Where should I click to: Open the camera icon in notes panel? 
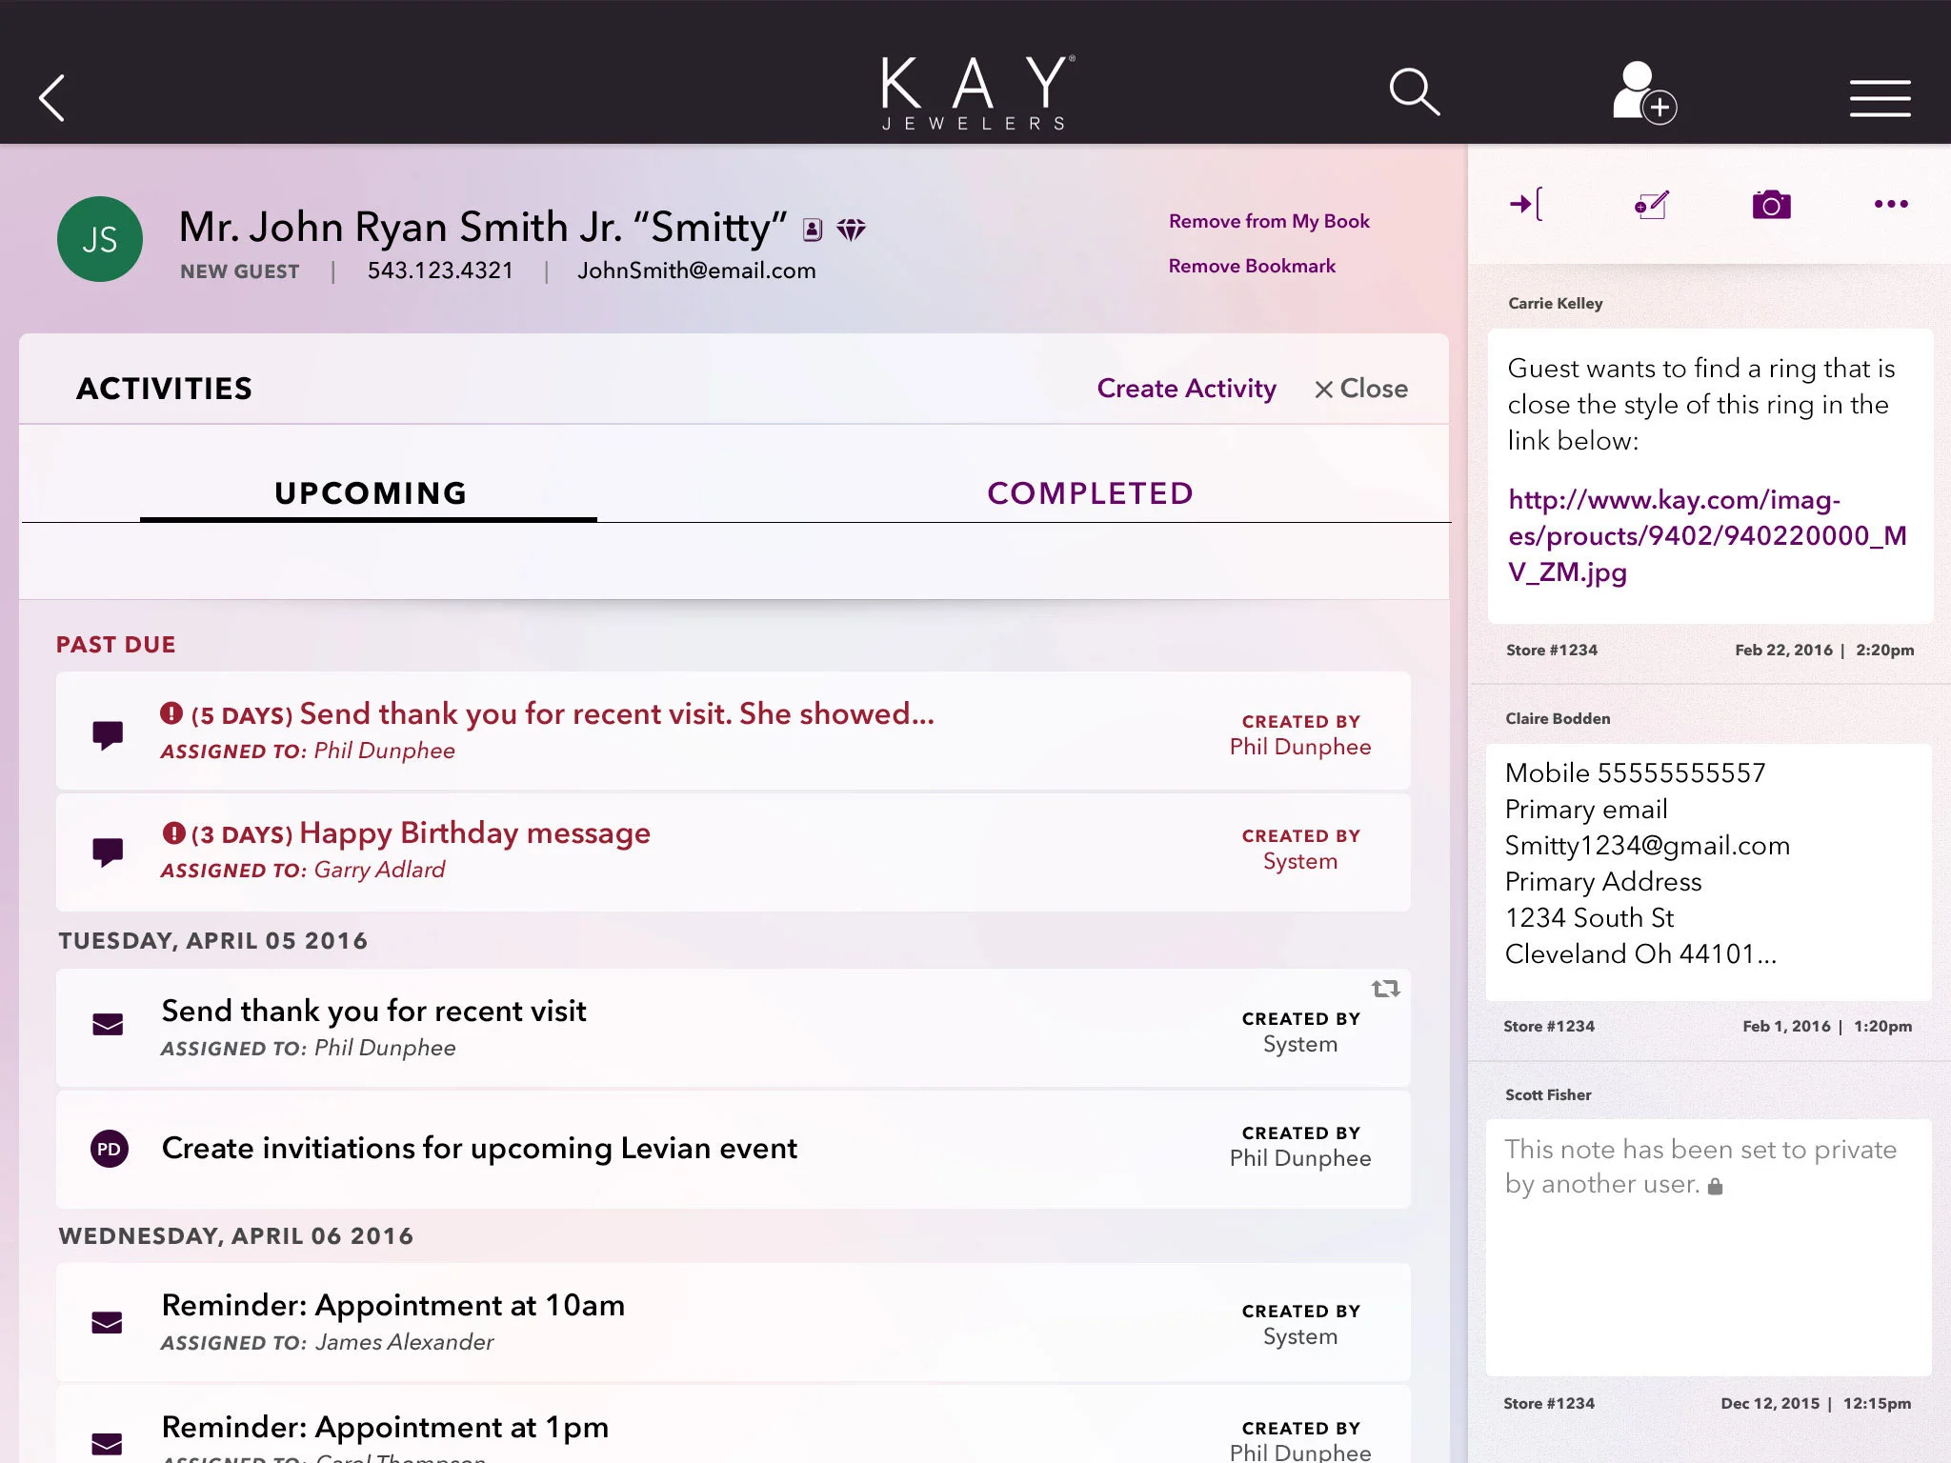pos(1771,205)
